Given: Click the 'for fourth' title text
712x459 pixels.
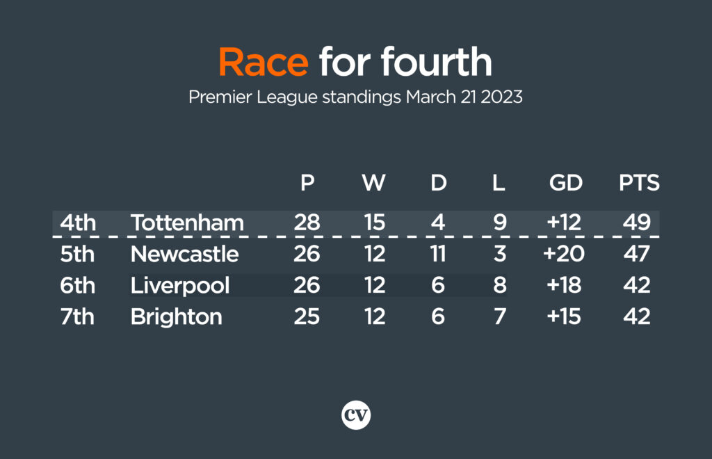Looking at the screenshot, I should click(405, 61).
